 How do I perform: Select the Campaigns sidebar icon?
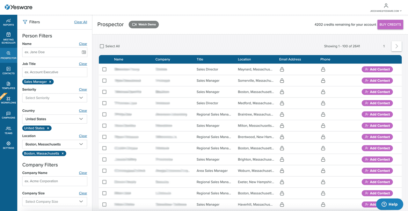(8, 115)
